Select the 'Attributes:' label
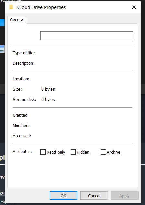 point(22,152)
